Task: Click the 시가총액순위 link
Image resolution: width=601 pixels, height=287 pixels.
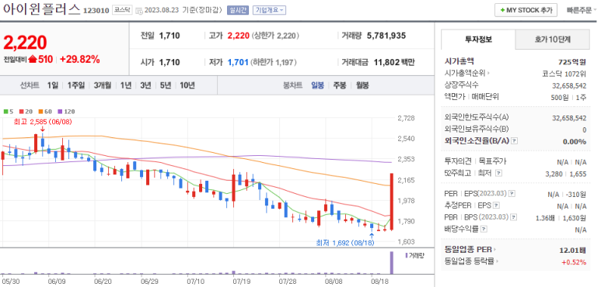Action: click(464, 73)
